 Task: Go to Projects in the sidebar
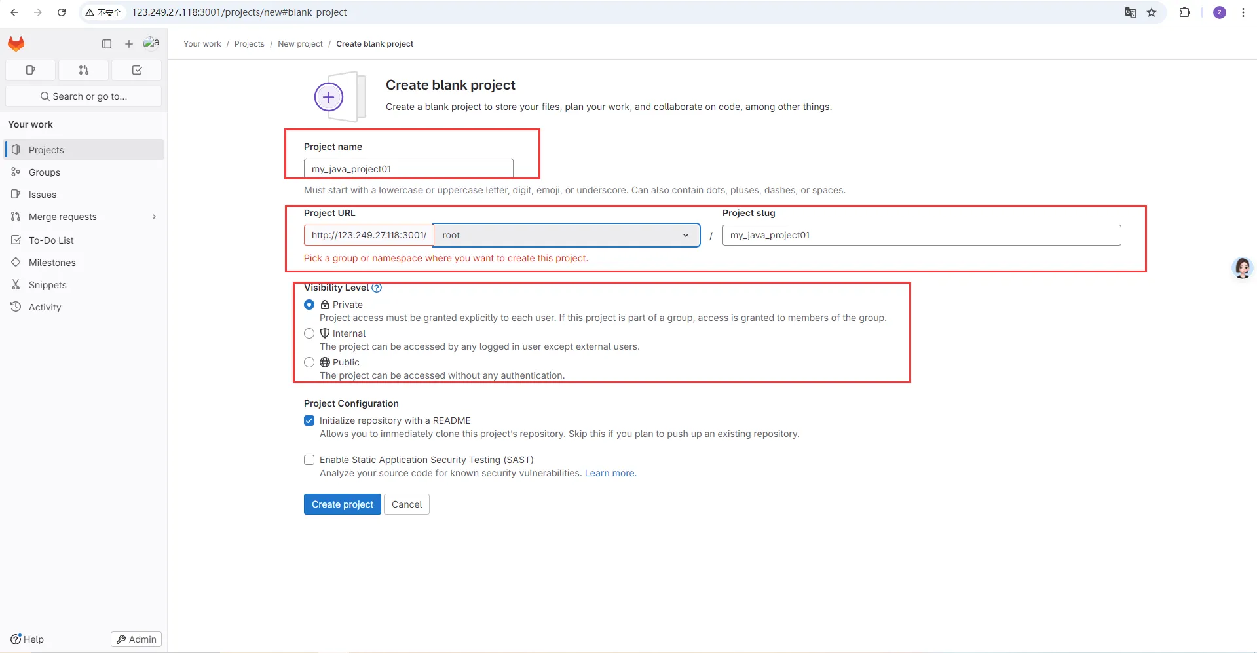[x=84, y=149]
